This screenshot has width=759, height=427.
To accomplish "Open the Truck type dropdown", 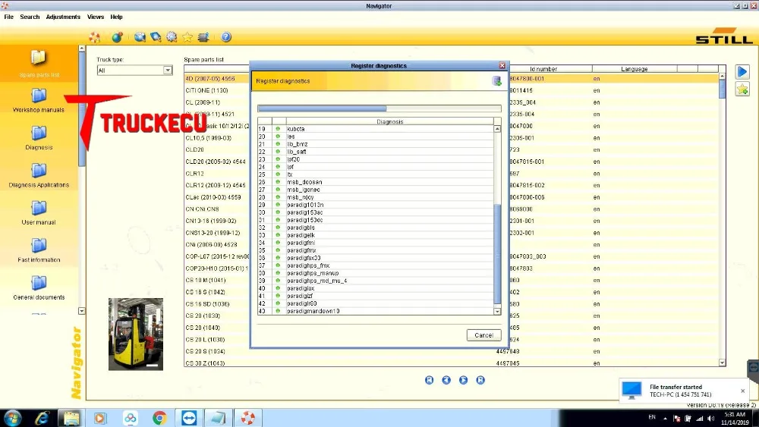I will point(168,70).
